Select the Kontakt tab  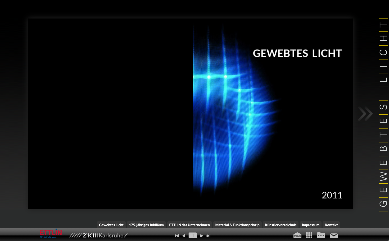331,225
